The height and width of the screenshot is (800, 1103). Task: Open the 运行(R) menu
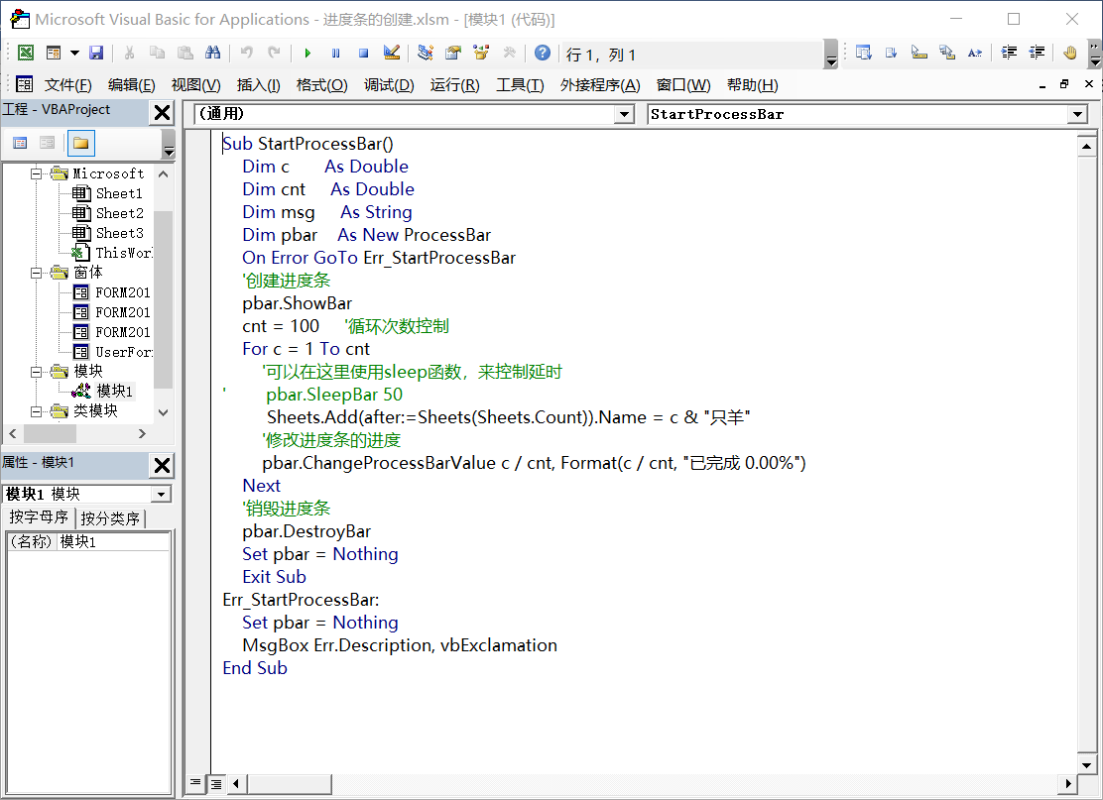click(x=454, y=85)
